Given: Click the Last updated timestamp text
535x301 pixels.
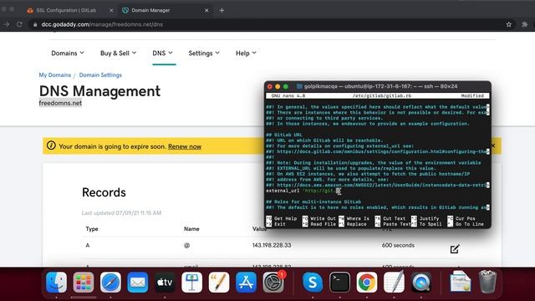Looking at the screenshot, I should [x=121, y=213].
